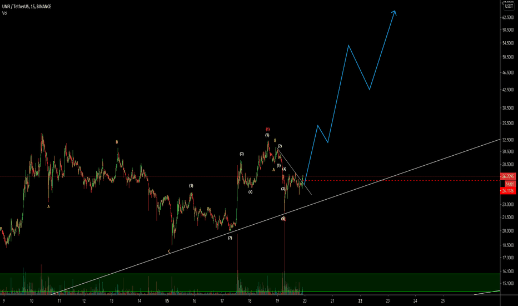Image resolution: width=518 pixels, height=306 pixels.
Task: Click bold date 15 on the time axis
Action: [x=167, y=300]
